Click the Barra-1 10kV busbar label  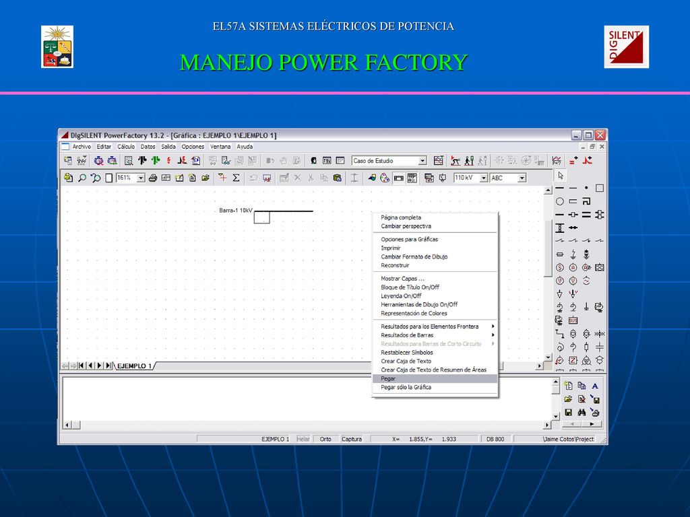coord(236,211)
